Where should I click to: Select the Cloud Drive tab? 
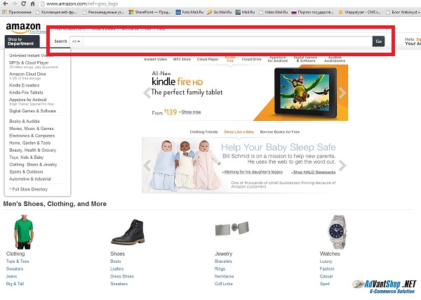click(251, 59)
